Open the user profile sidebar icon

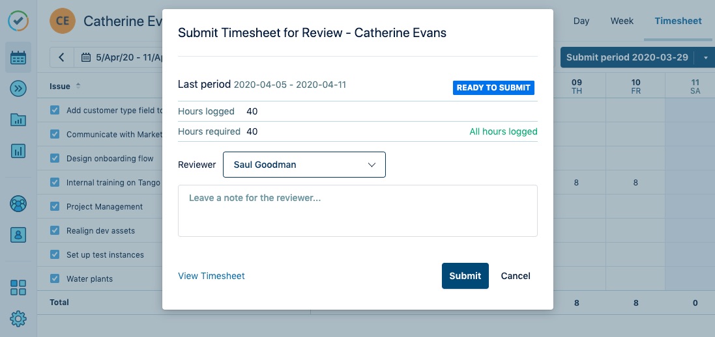point(18,235)
